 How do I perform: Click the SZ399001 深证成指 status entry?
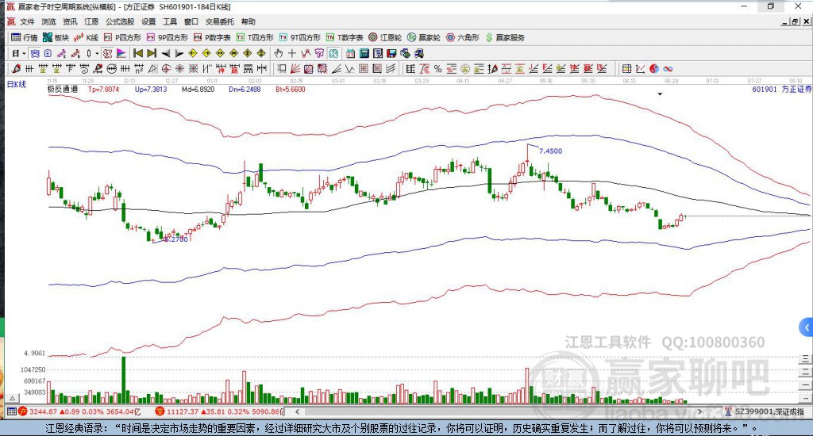[x=765, y=411]
